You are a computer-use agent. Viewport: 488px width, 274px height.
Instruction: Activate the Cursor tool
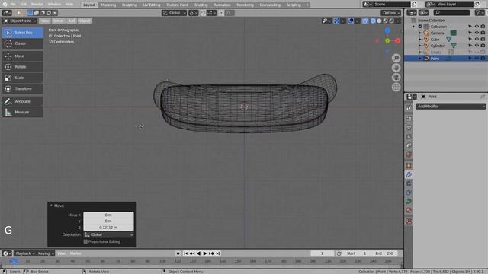22,43
